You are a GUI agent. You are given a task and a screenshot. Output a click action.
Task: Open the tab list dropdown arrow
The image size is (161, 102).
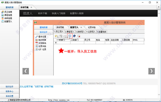click(x=159, y=7)
